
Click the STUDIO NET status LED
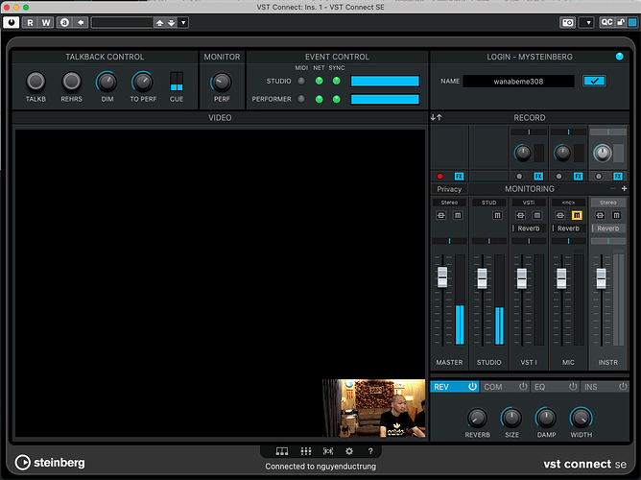319,81
